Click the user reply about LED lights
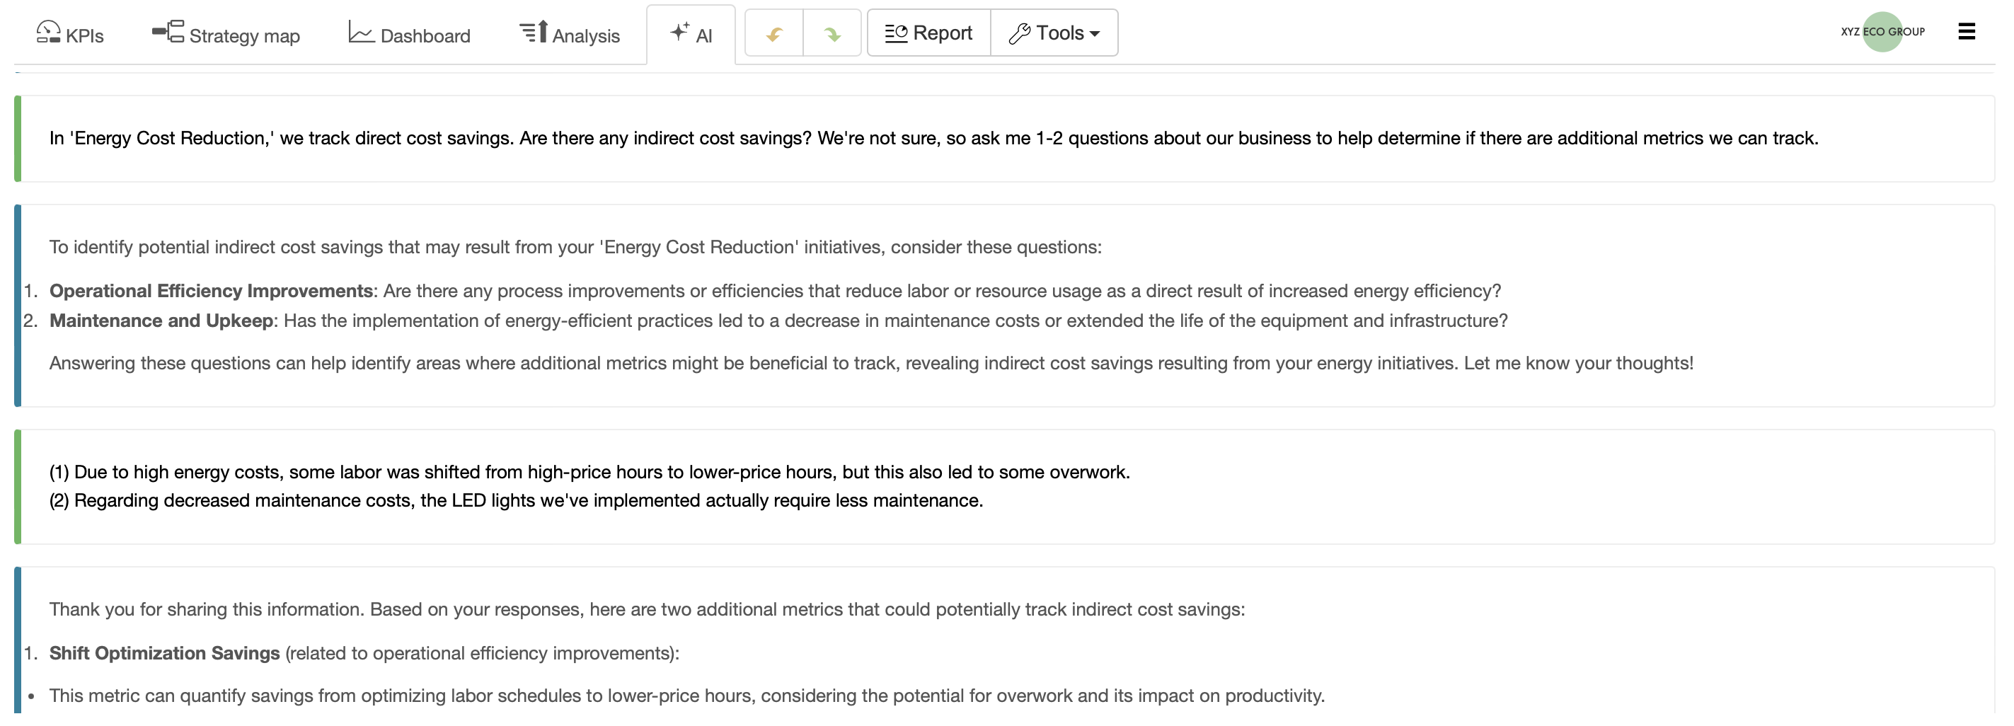2014x726 pixels. [516, 500]
